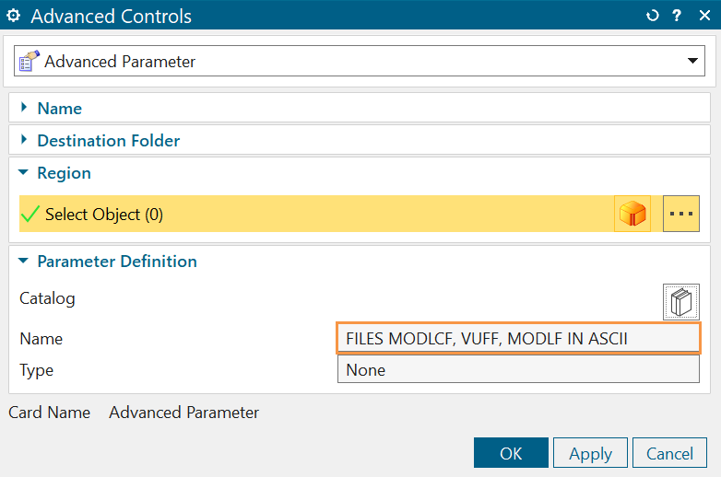Screen dimensions: 721x477
Task: Click the green checkmark beside Select Object
Action: point(31,215)
